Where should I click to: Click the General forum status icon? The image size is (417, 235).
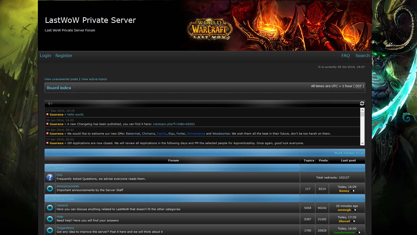(x=50, y=207)
